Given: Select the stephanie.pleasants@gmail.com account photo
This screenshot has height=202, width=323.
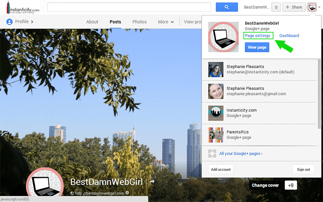Looking at the screenshot, I should (216, 91).
